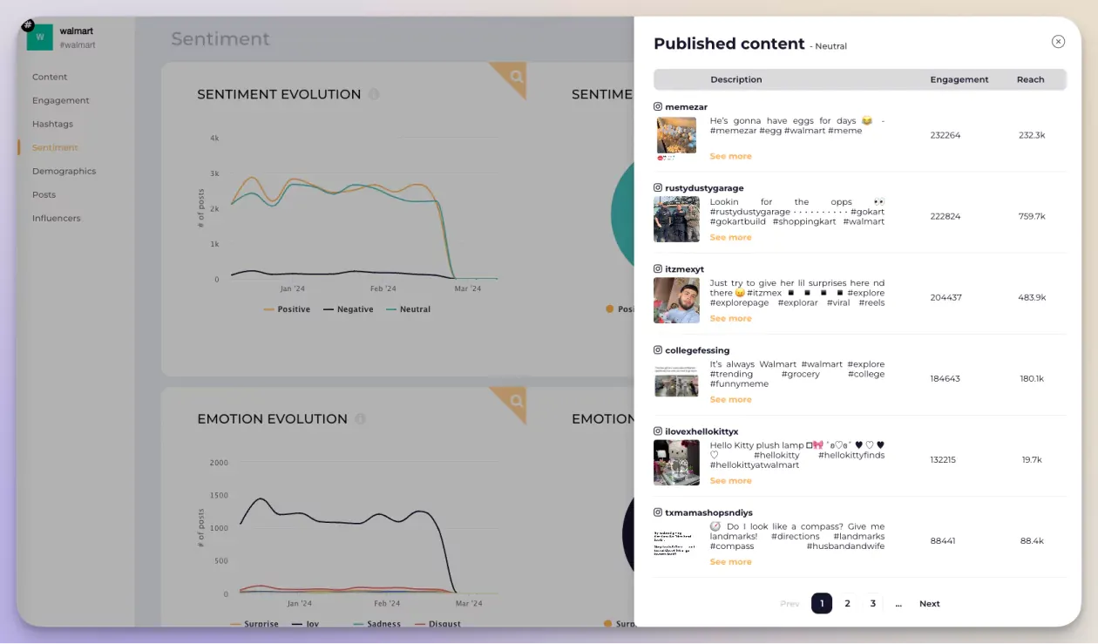The image size is (1098, 644).
Task: Click Emotion Evolution info icon
Action: tap(360, 419)
